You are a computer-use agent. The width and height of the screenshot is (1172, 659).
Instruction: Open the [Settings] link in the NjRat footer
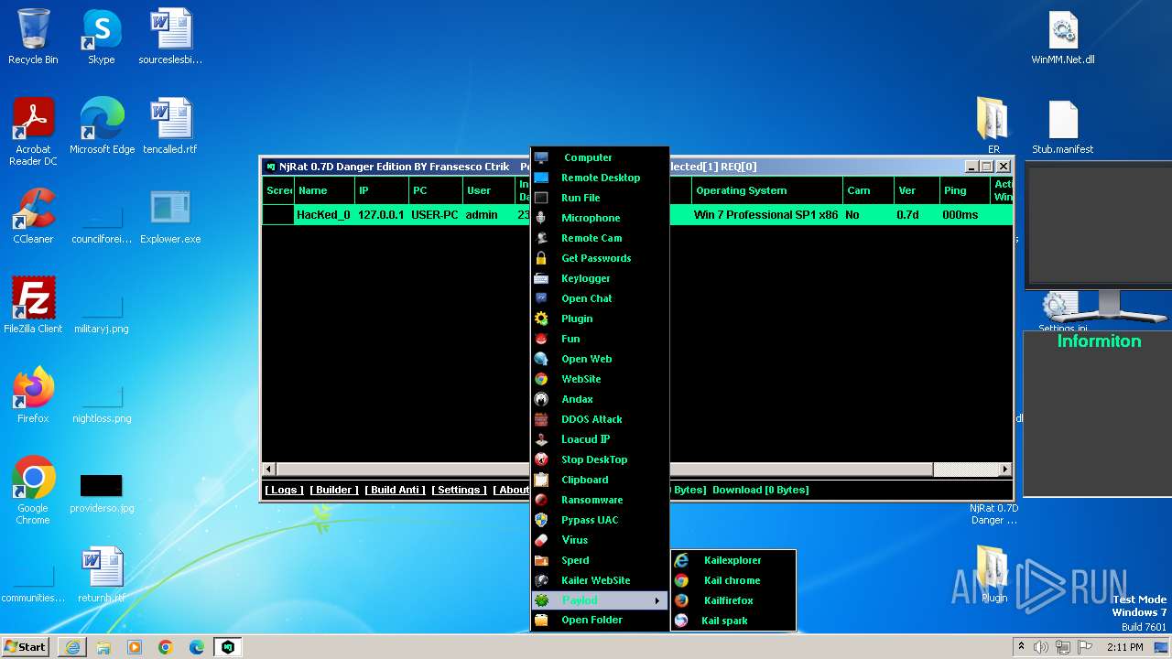pos(459,490)
